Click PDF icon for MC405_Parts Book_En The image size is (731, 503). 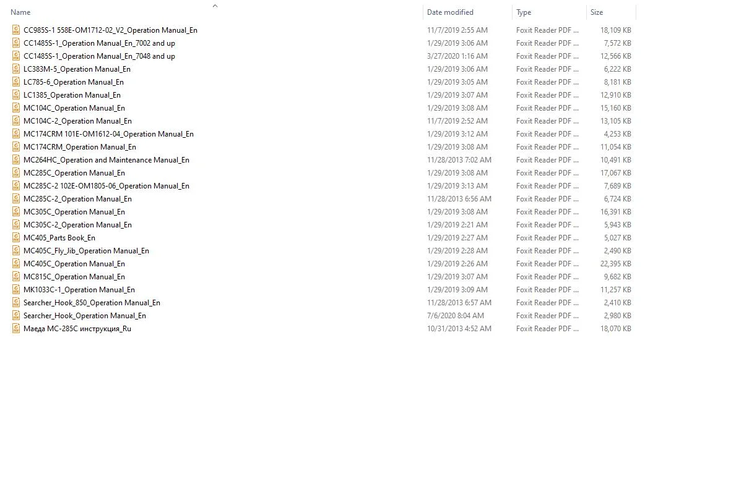coord(16,238)
